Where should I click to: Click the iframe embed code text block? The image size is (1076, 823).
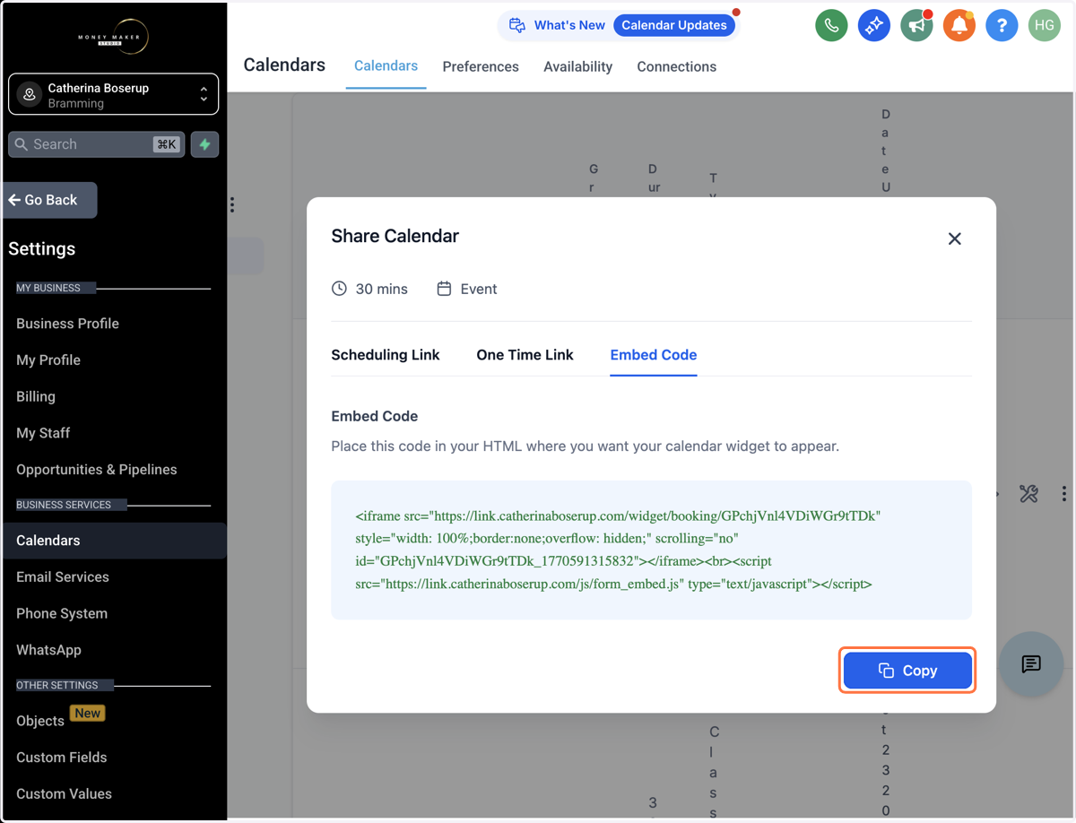tap(651, 550)
